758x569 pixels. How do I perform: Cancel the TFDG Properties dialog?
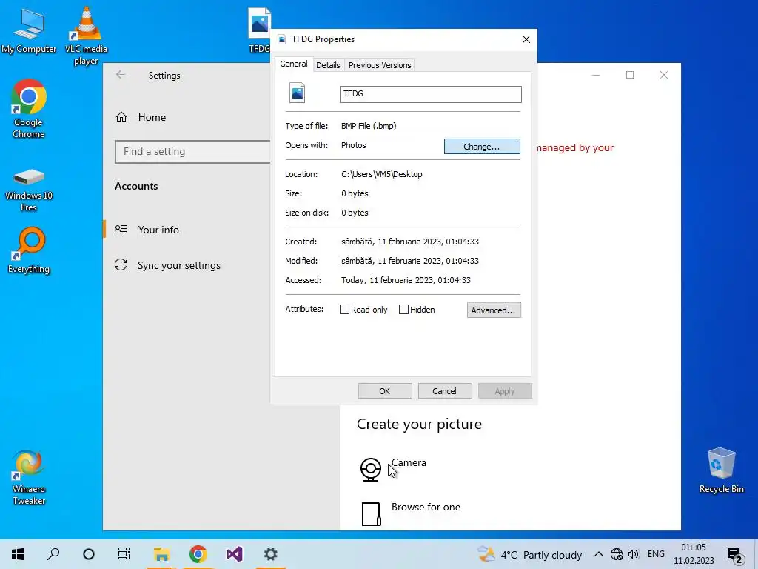[x=445, y=391]
